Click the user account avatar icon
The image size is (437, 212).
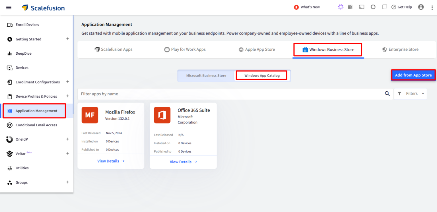[421, 7]
